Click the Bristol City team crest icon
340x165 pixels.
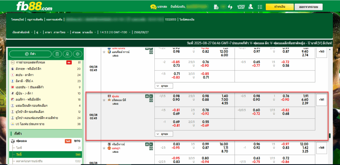coord(109,100)
